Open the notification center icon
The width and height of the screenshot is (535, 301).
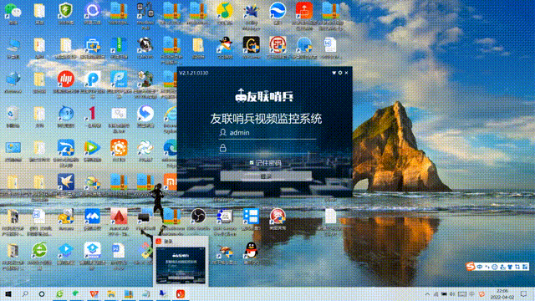[x=524, y=294]
